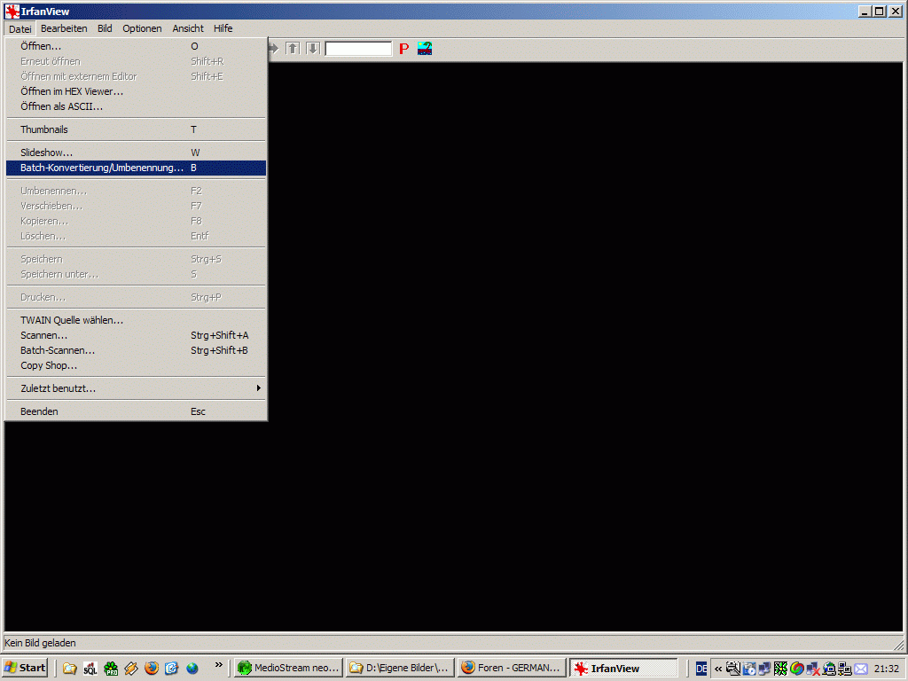
Task: Expand hidden tray icons with « arrow
Action: (x=718, y=669)
